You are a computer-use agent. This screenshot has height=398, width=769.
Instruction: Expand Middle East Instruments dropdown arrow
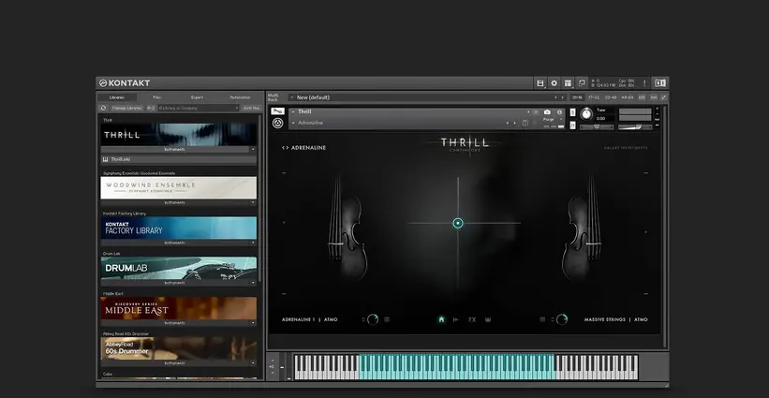[x=253, y=323]
